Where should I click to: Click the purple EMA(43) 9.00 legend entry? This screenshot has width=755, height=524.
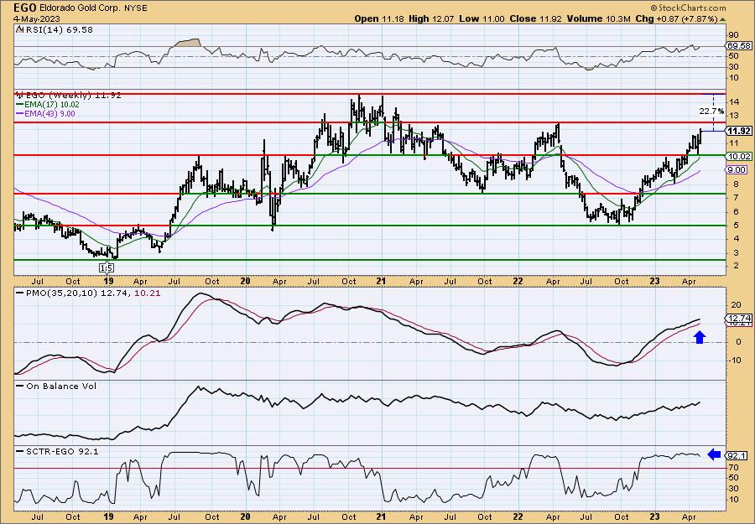46,113
